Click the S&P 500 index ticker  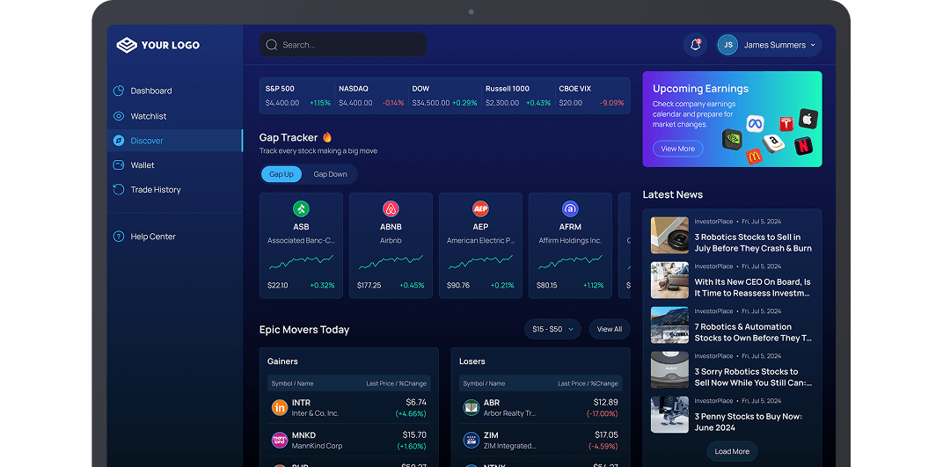(x=297, y=96)
